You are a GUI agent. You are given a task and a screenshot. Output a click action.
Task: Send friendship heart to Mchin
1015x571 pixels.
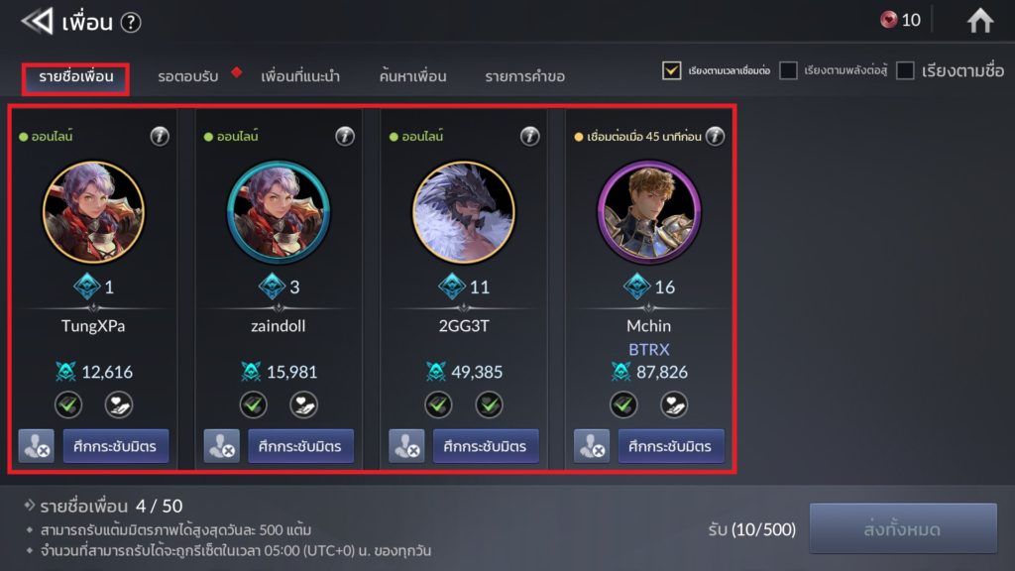[x=674, y=405]
